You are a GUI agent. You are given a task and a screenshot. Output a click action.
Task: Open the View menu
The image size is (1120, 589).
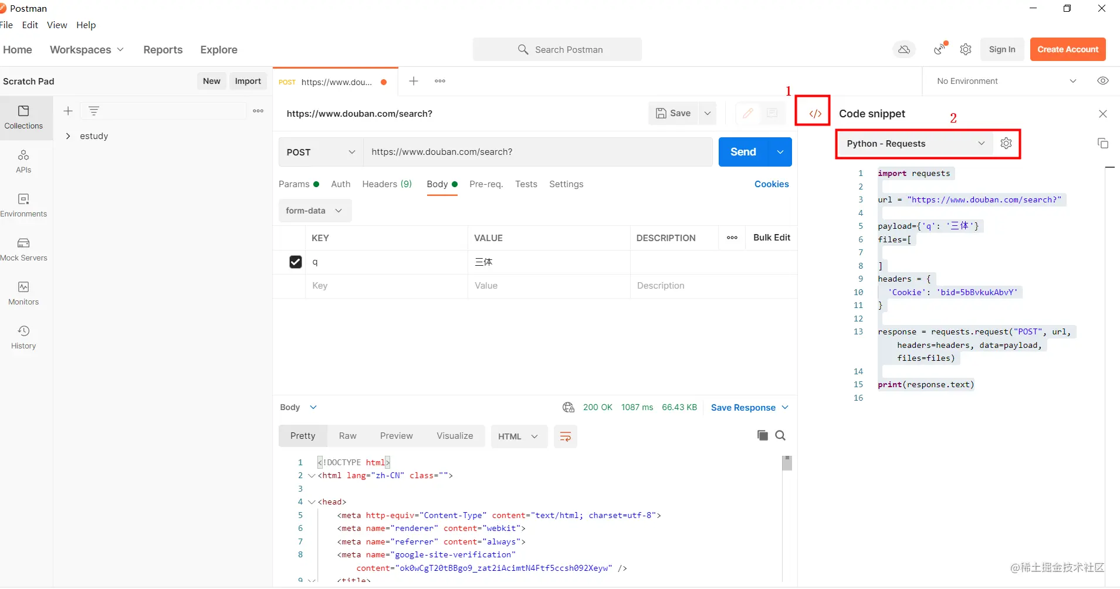(57, 25)
